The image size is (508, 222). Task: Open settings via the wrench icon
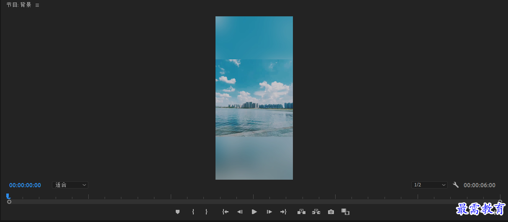(x=456, y=185)
